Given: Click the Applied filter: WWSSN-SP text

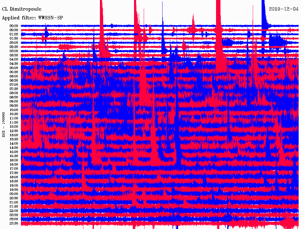Looking at the screenshot, I should tap(32, 18).
